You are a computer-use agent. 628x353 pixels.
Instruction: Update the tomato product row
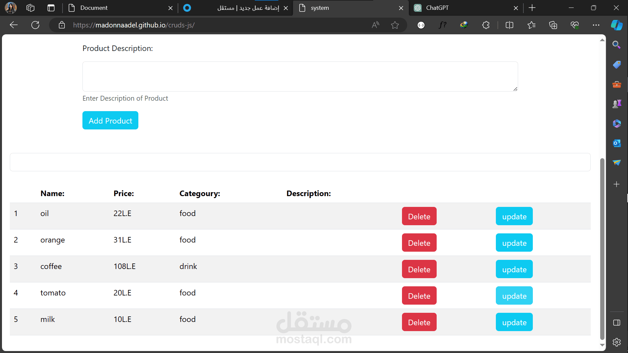[514, 296]
